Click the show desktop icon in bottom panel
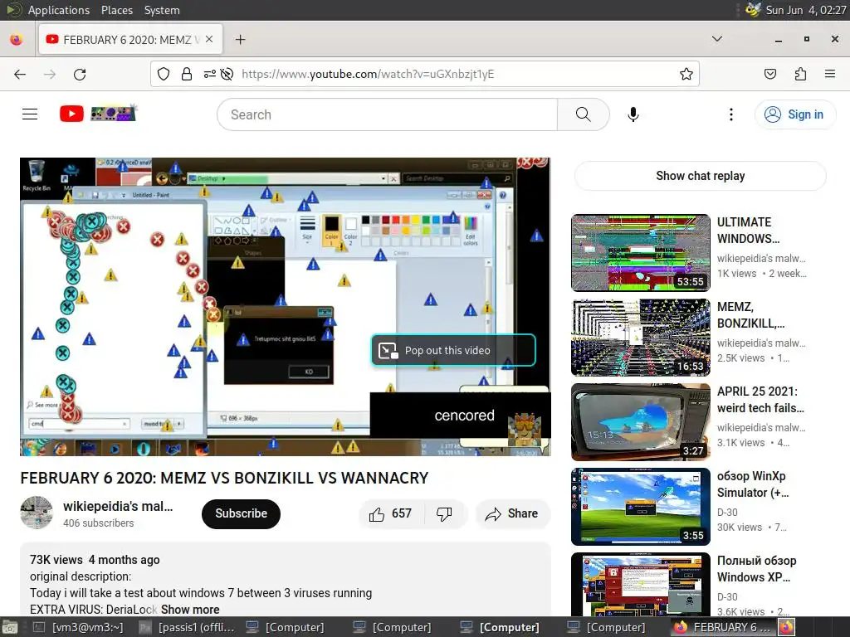Image resolution: width=850 pixels, height=637 pixels. (9, 627)
